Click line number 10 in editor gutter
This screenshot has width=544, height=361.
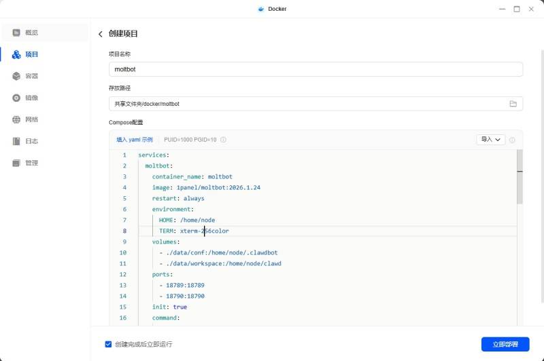[123, 252]
